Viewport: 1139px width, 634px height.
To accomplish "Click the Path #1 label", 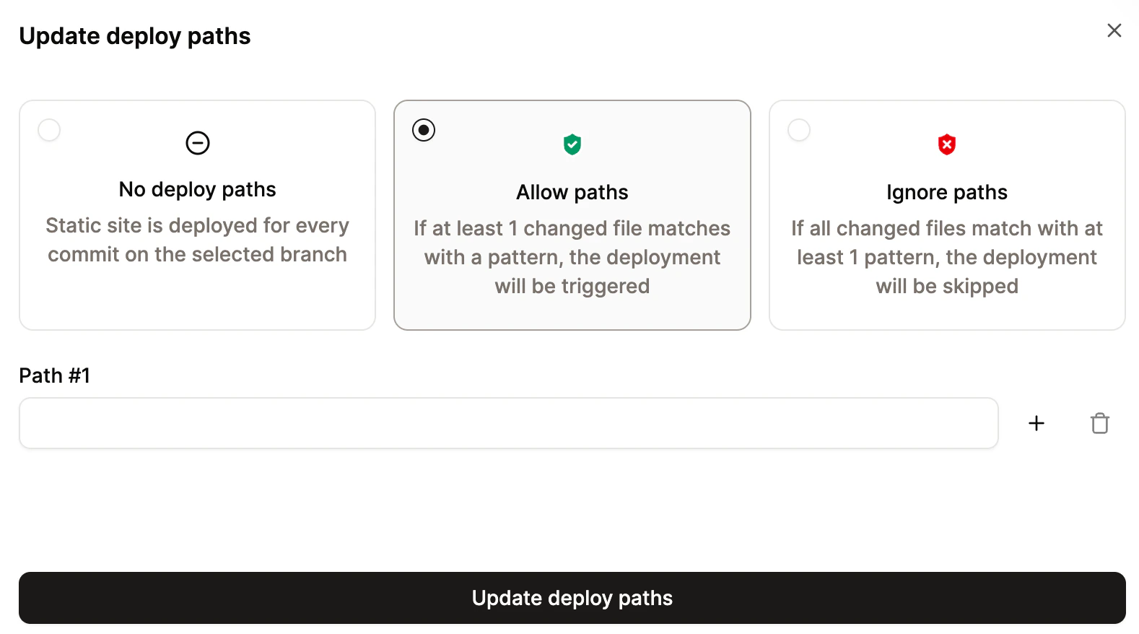I will pos(54,375).
